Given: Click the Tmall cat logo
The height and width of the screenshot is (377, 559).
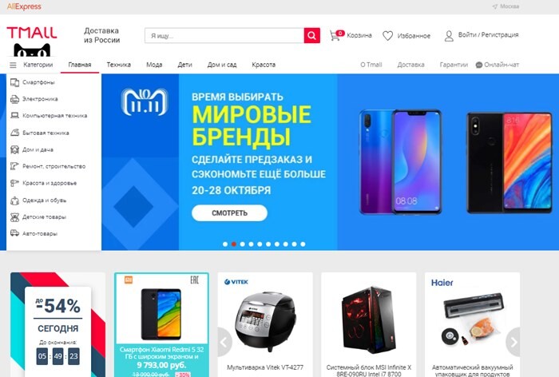Looking at the screenshot, I should [x=32, y=42].
